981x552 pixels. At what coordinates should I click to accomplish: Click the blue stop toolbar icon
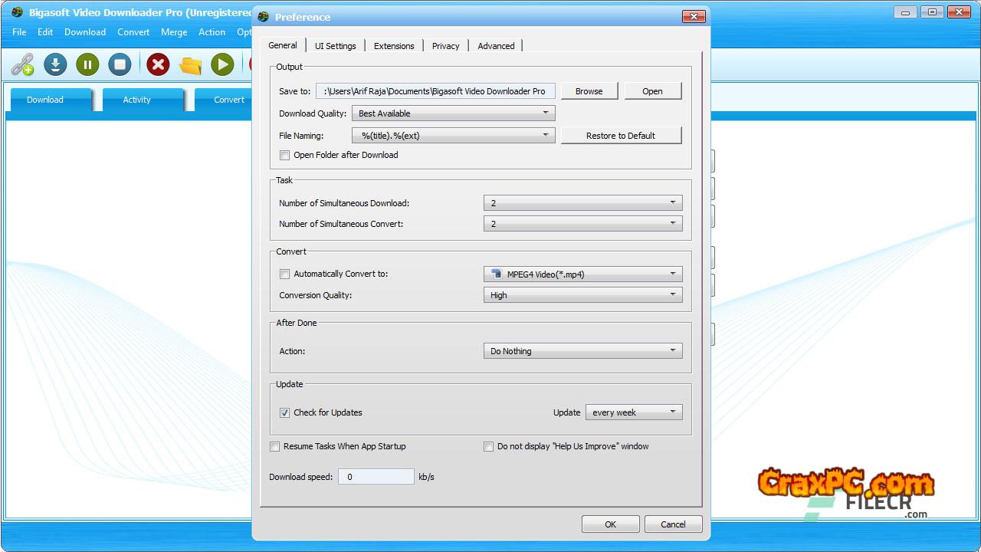point(120,64)
